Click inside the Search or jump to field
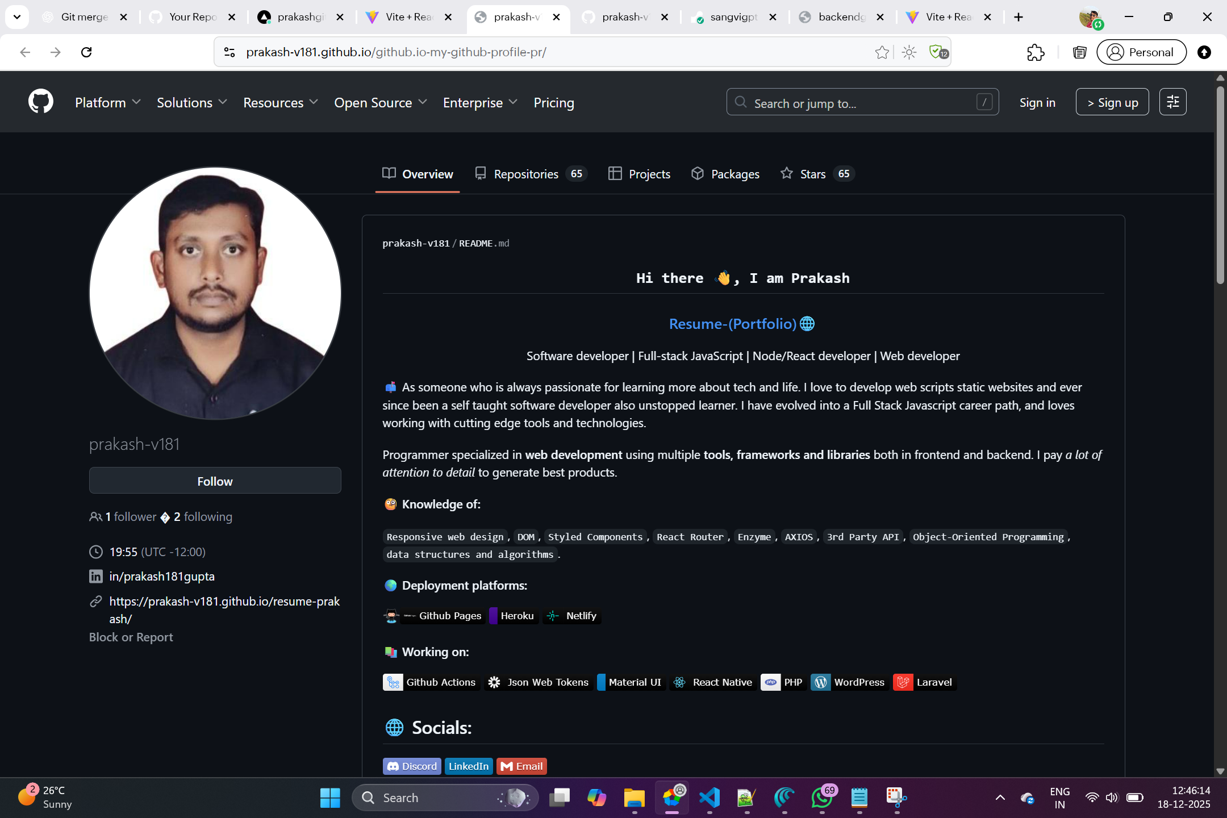1227x818 pixels. click(x=852, y=102)
